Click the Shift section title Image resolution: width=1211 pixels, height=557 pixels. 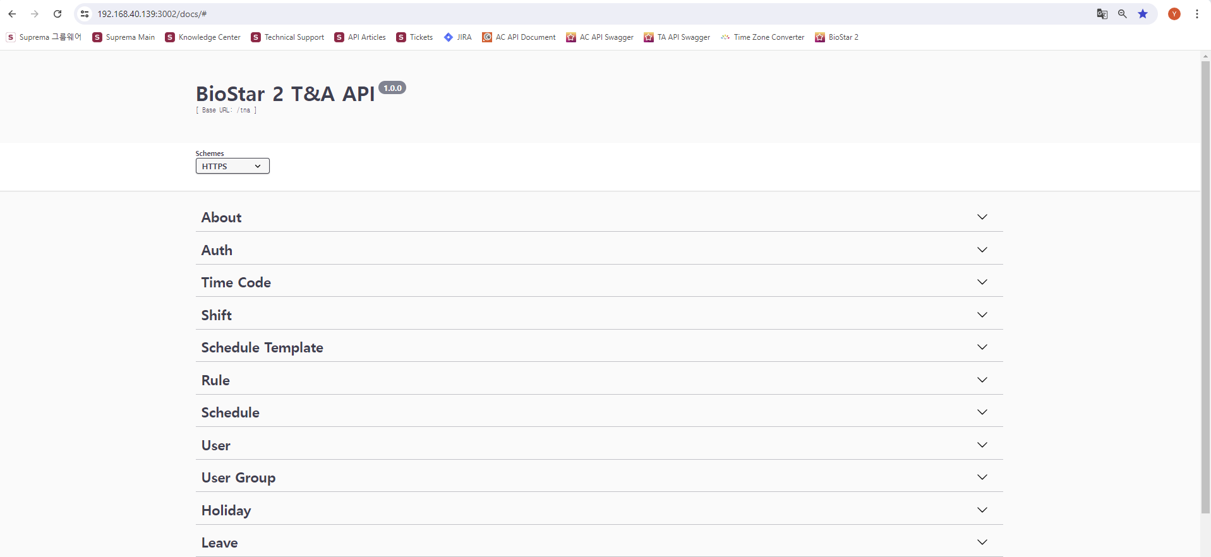tap(217, 315)
